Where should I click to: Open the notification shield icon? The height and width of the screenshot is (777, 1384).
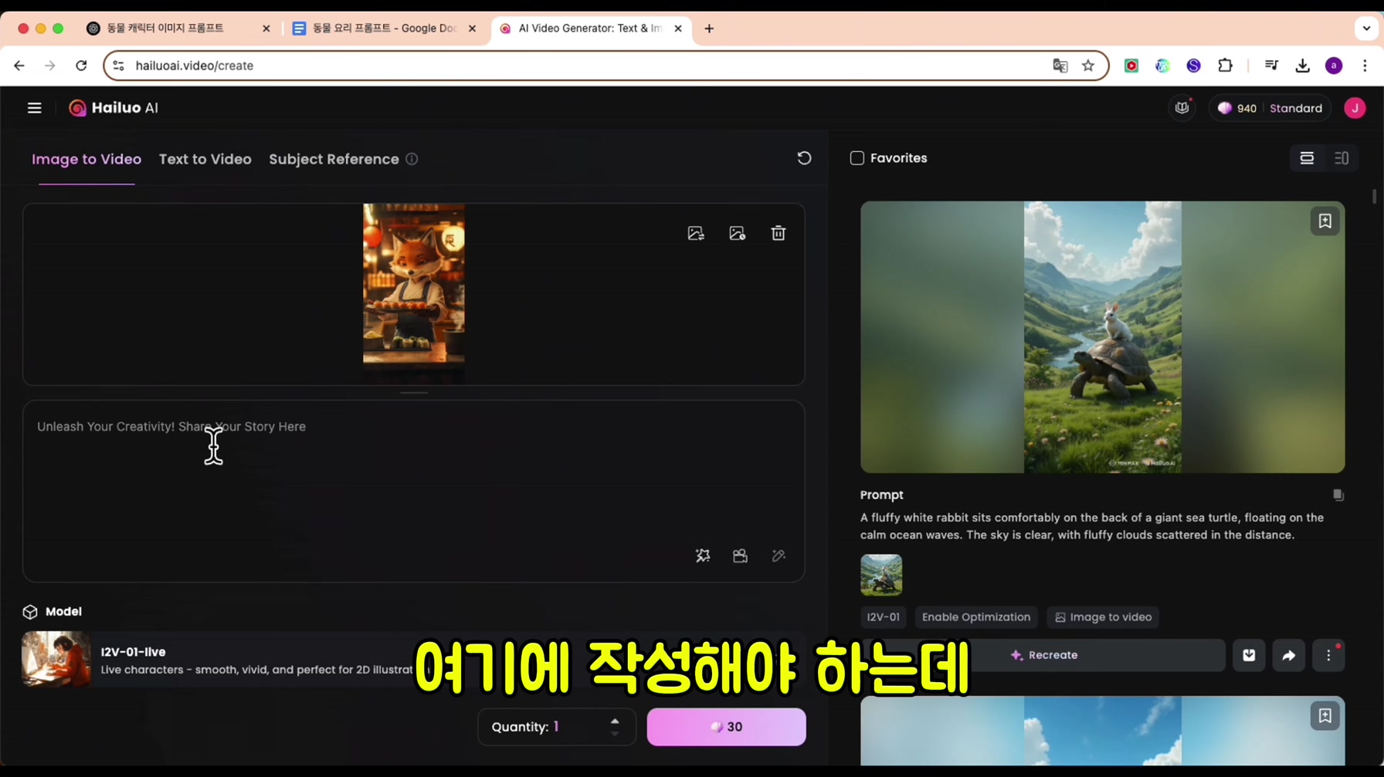1182,108
